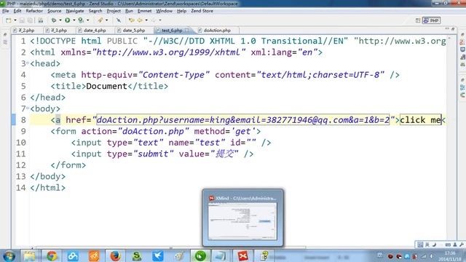Open the Profile dropdown arrow

(87, 20)
